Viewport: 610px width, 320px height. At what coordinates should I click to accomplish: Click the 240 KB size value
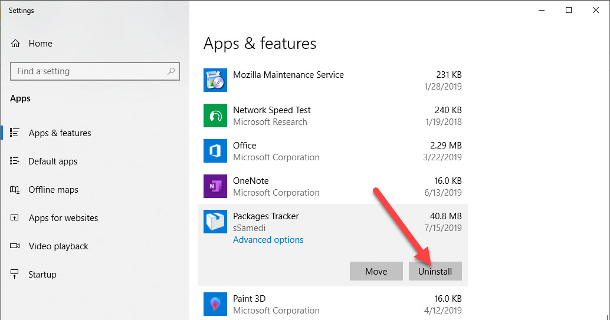[448, 110]
